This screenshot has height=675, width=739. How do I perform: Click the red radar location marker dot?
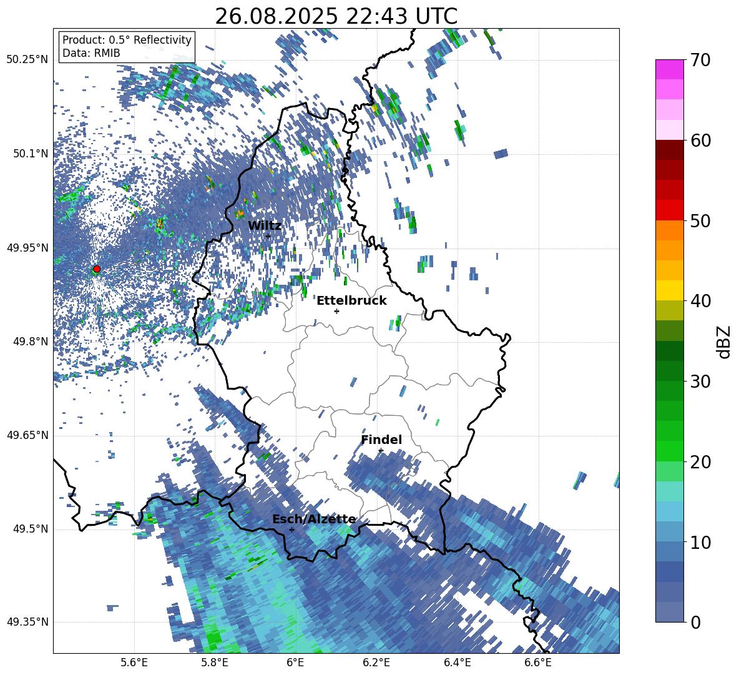point(97,269)
